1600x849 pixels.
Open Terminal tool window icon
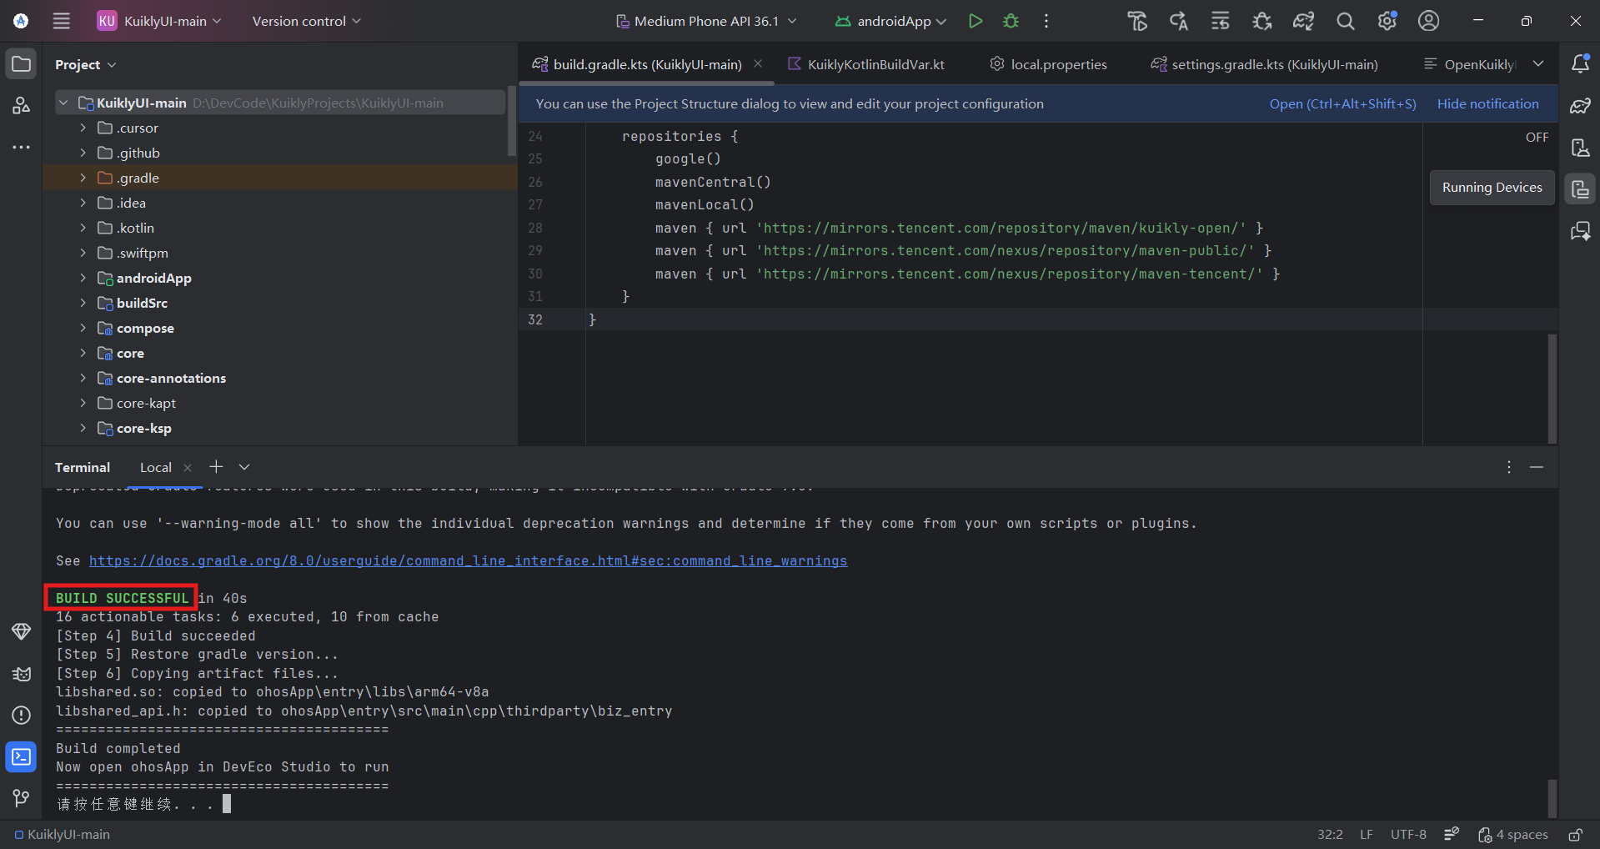(x=22, y=756)
